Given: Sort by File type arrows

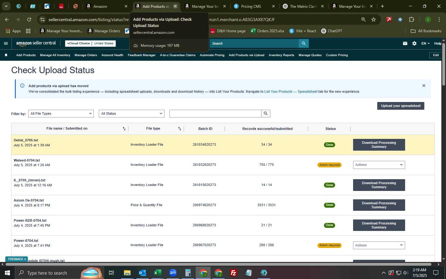Looking at the screenshot, I should point(180,129).
